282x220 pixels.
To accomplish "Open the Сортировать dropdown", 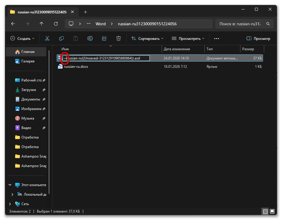I will (147, 38).
